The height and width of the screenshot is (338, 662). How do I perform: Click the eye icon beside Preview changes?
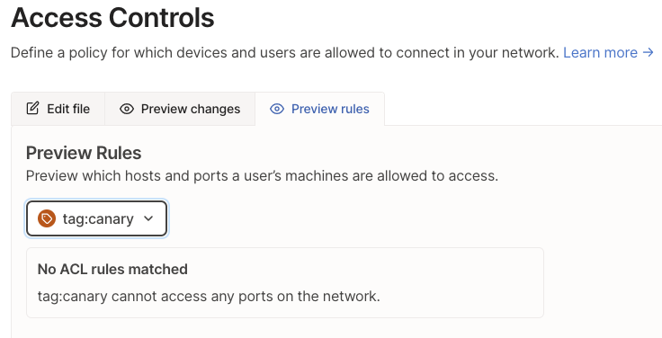click(127, 109)
